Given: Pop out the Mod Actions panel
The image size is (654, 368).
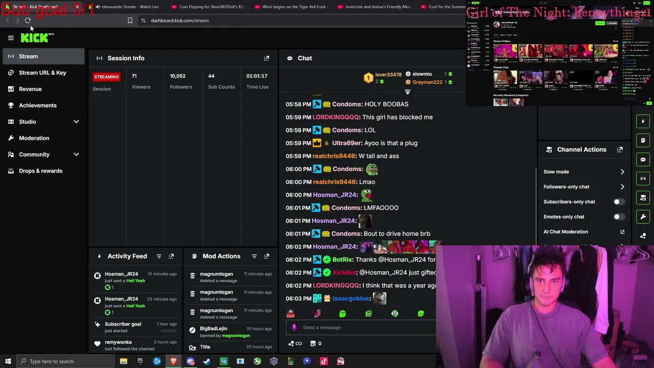Looking at the screenshot, I should click(x=266, y=256).
